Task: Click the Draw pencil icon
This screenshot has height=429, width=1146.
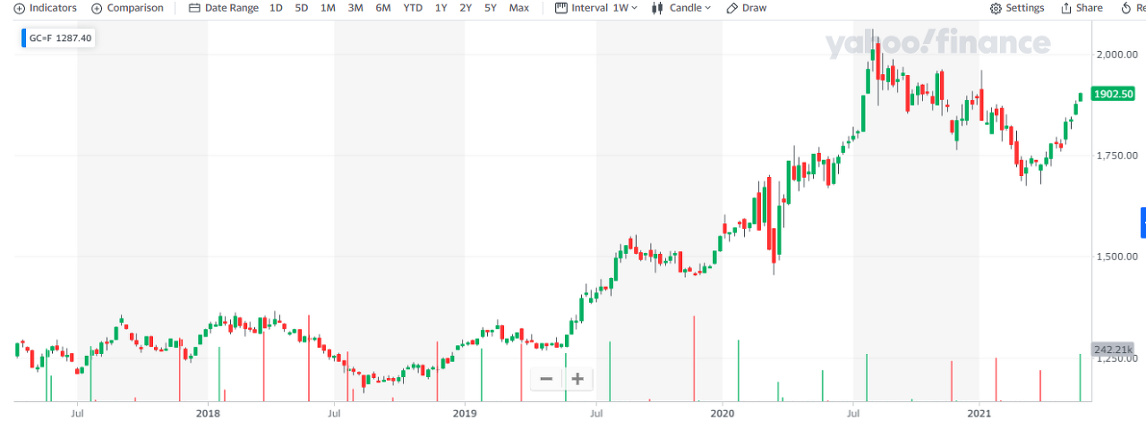Action: coord(731,8)
